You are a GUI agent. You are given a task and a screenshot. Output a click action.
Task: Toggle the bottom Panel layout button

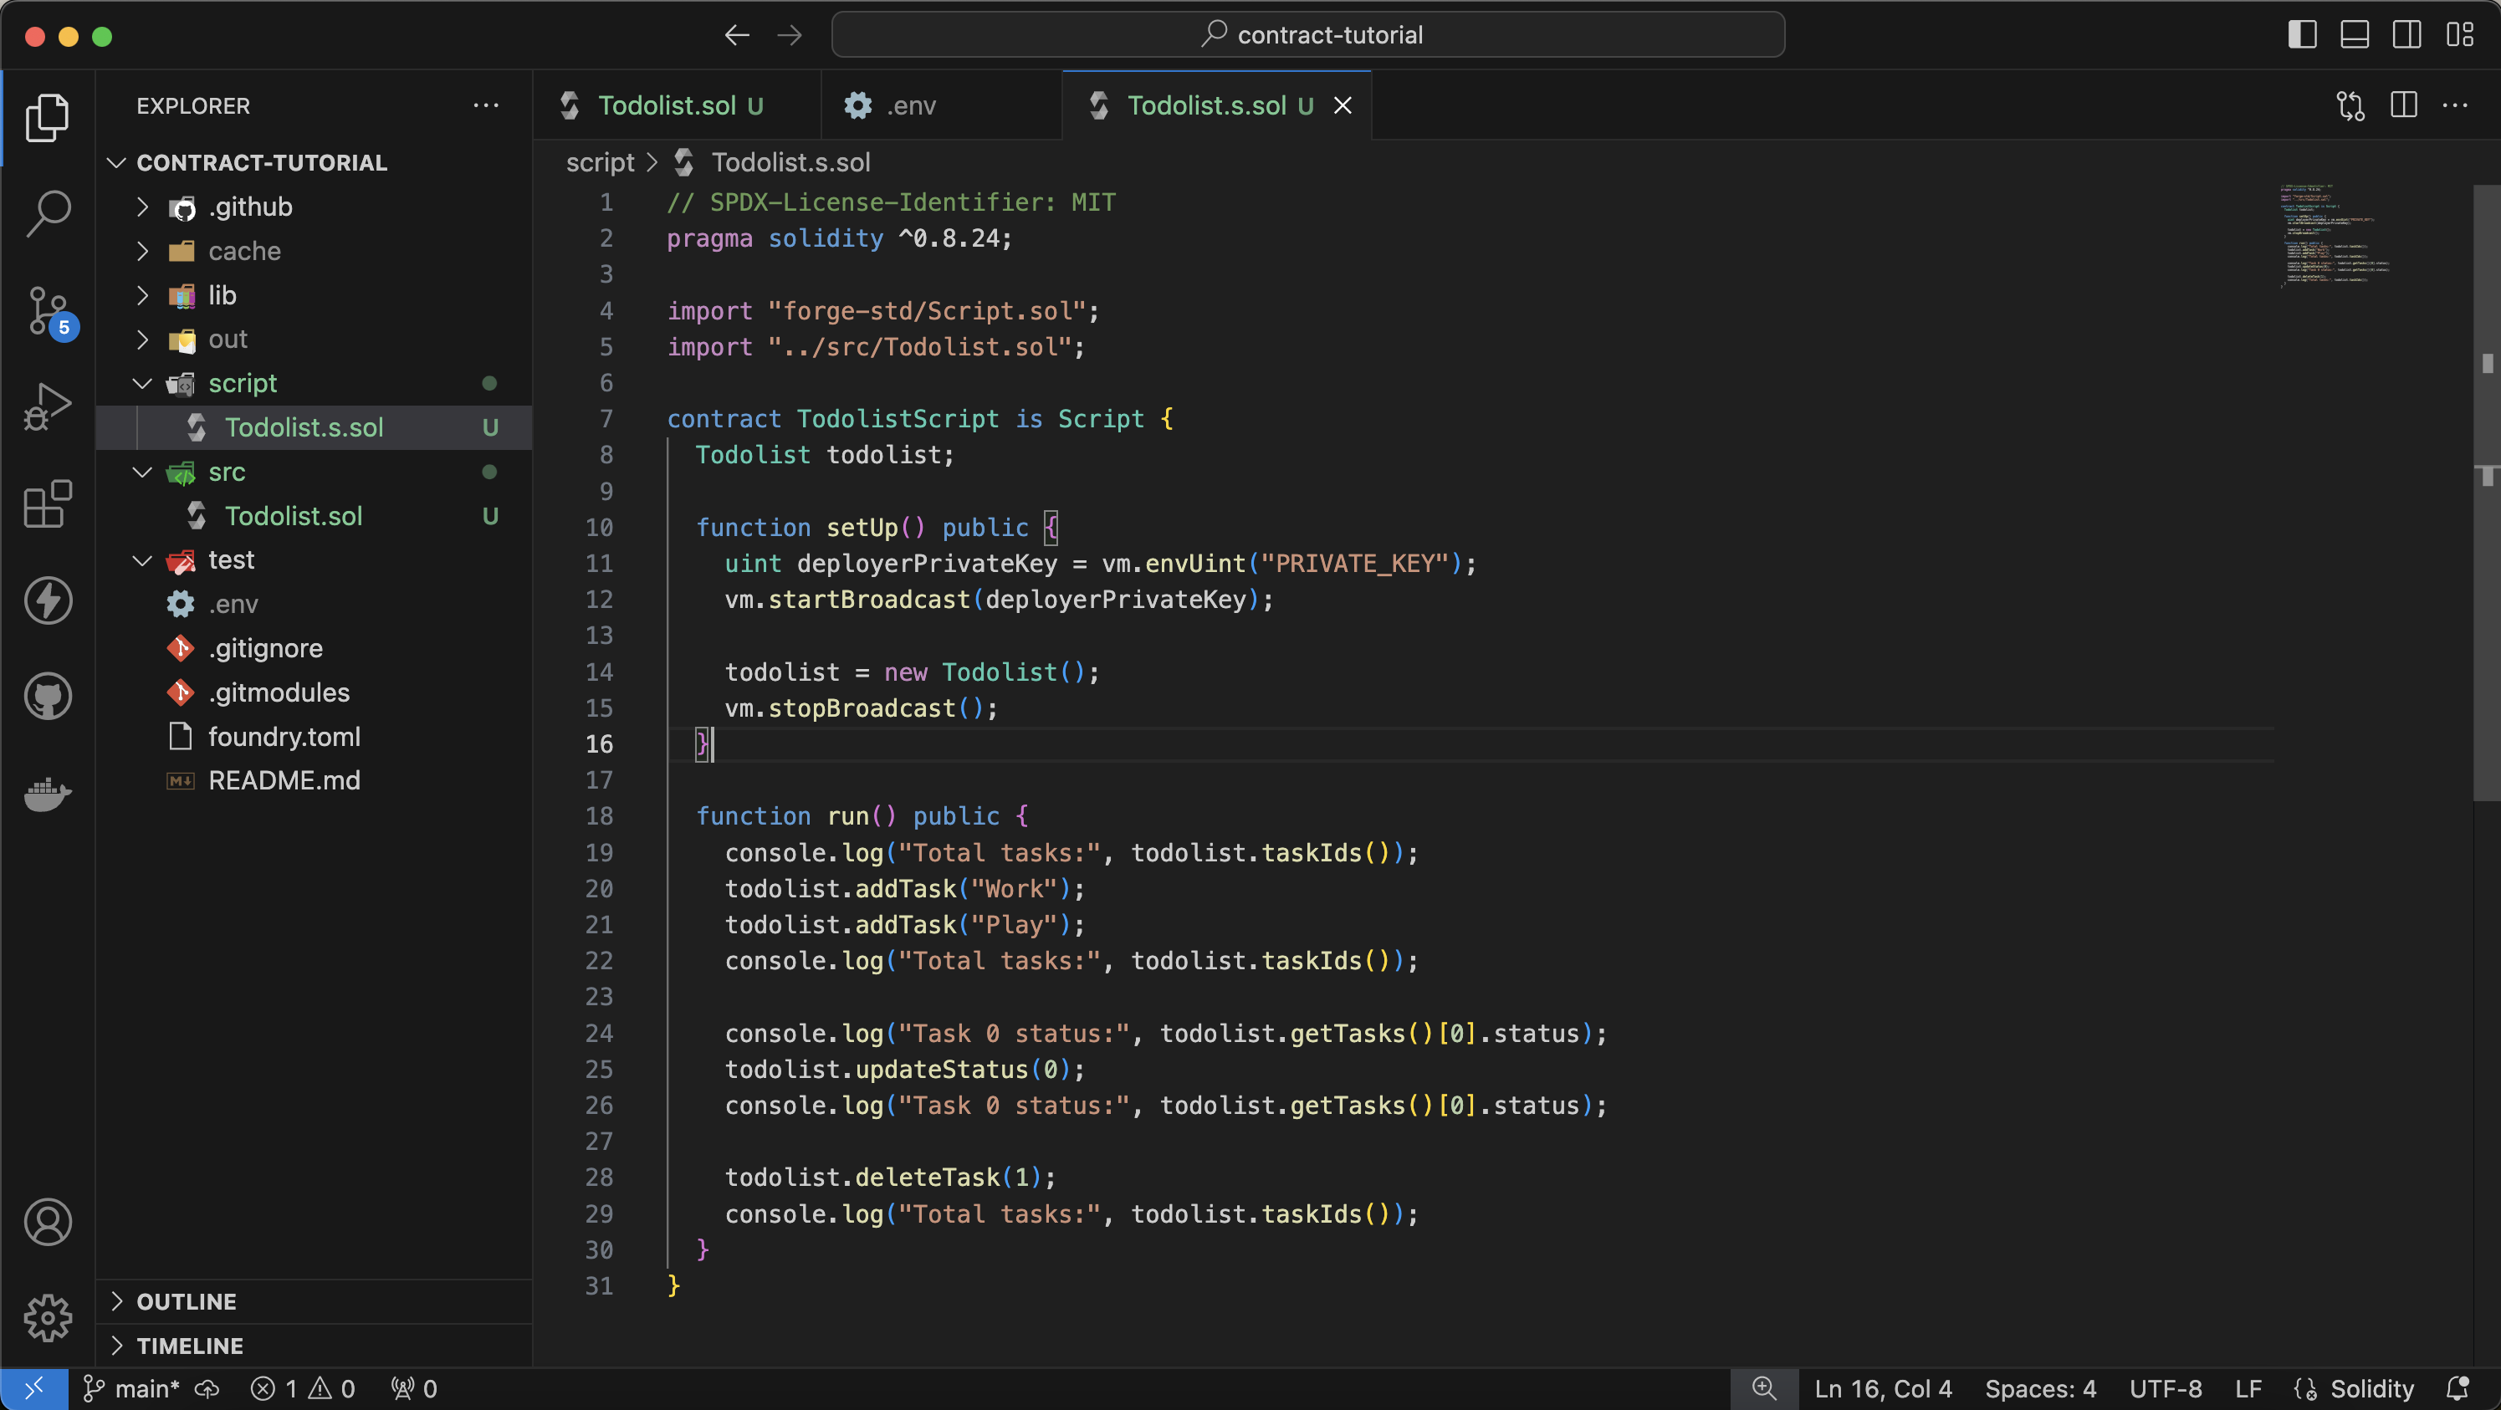(2355, 35)
